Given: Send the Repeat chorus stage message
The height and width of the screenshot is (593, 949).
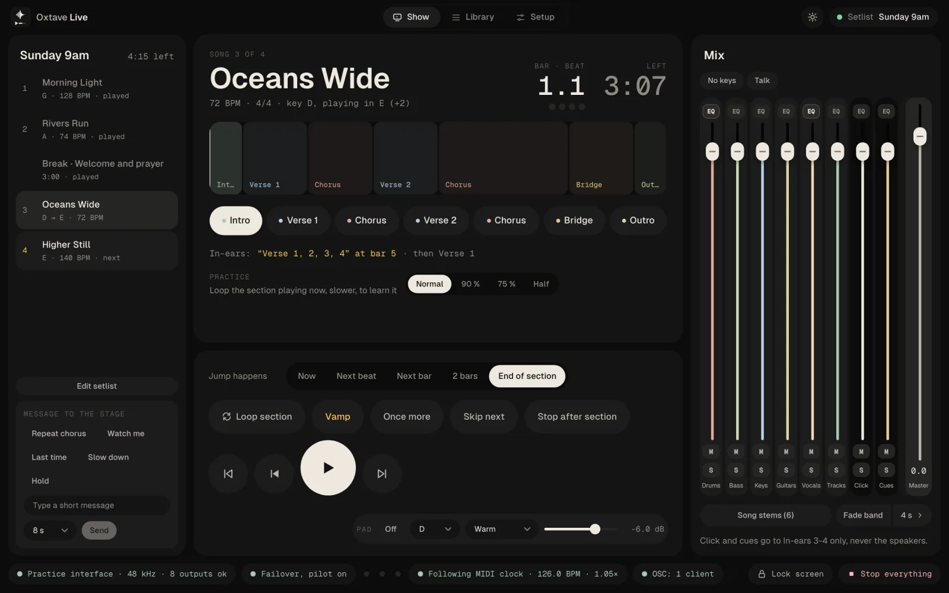Looking at the screenshot, I should coord(59,433).
